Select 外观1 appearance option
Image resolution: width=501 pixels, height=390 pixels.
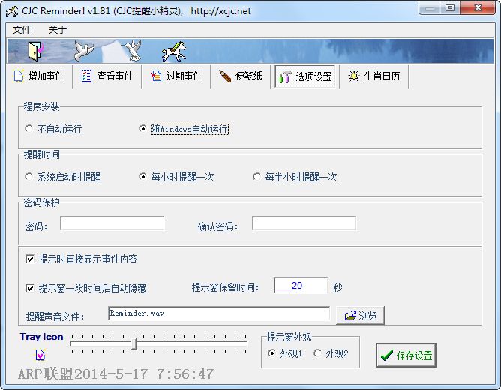tap(285, 353)
